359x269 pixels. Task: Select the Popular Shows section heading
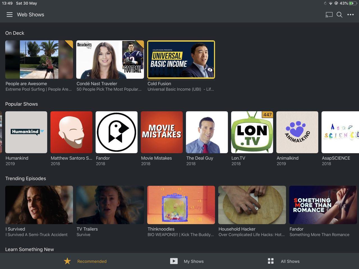click(22, 104)
